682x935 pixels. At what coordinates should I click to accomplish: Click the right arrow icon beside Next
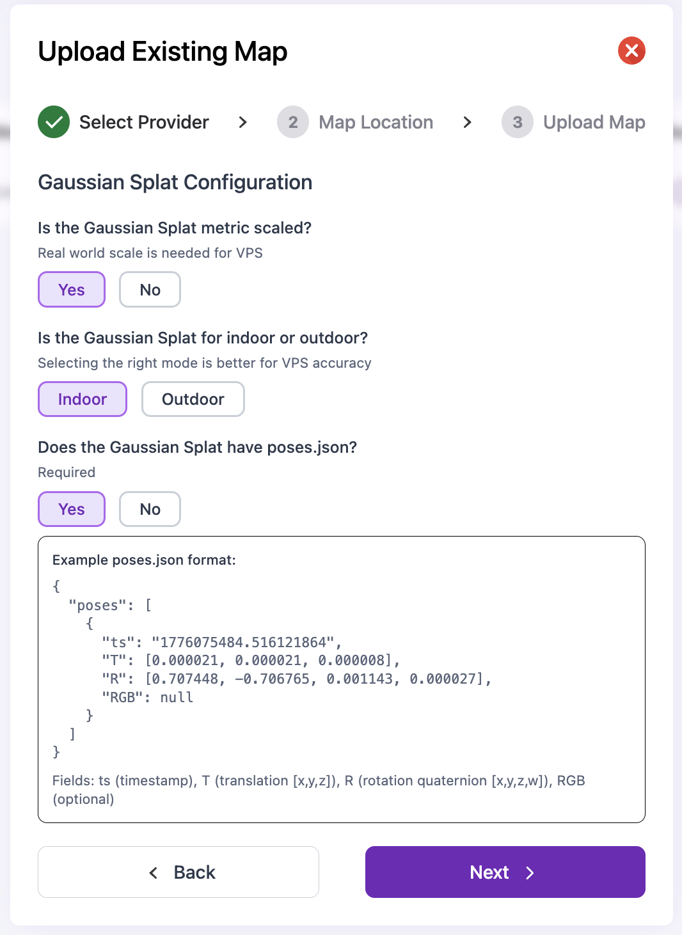(x=530, y=873)
